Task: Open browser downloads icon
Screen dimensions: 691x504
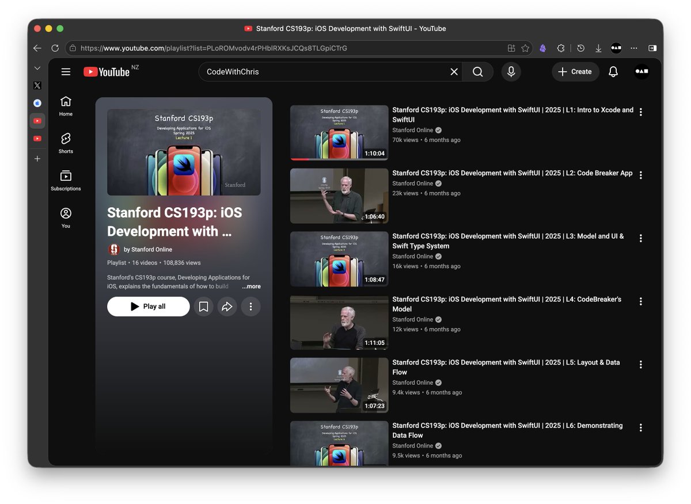Action: pyautogui.click(x=598, y=48)
